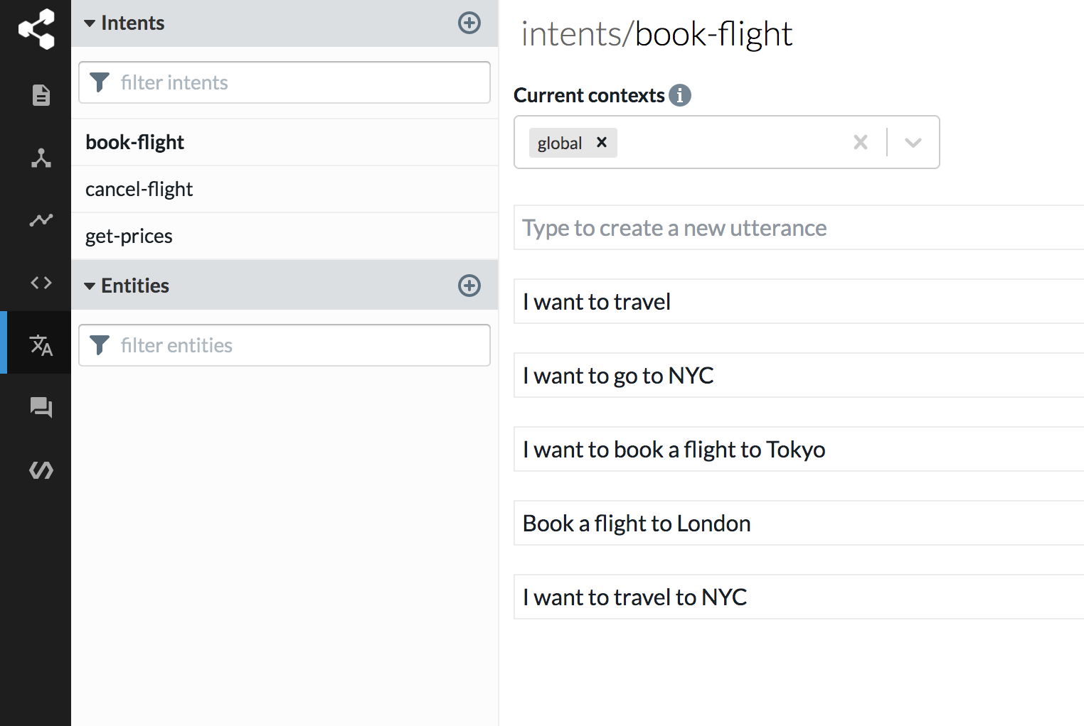The width and height of the screenshot is (1084, 726).
Task: Remove the global context tag
Action: [602, 142]
